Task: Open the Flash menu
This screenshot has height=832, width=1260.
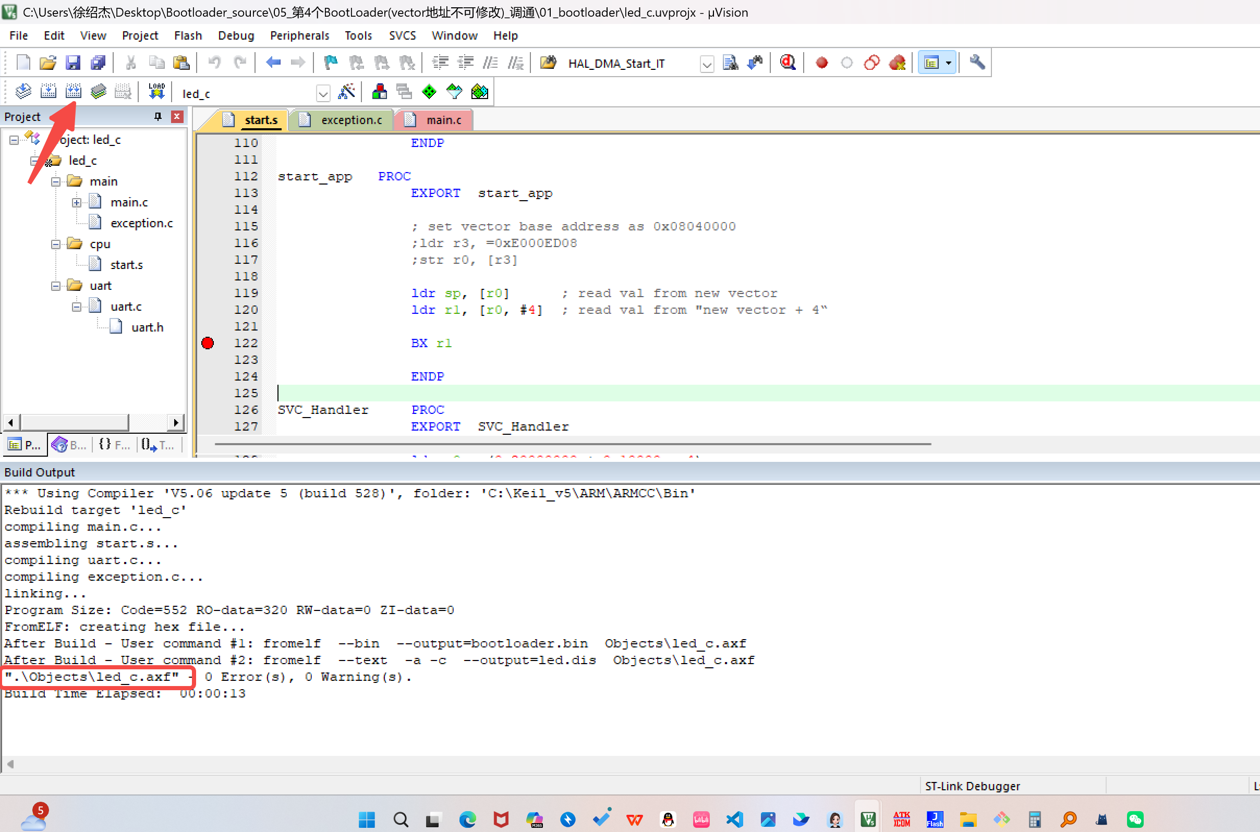Action: point(188,35)
